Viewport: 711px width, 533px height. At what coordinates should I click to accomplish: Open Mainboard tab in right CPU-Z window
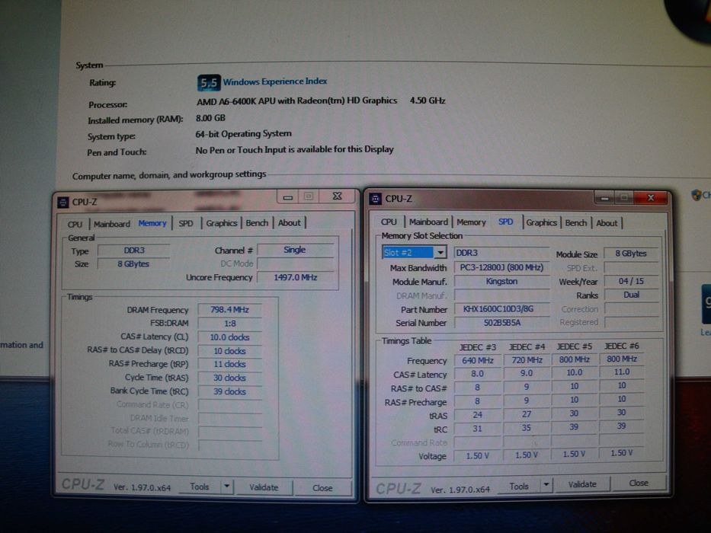tap(428, 222)
